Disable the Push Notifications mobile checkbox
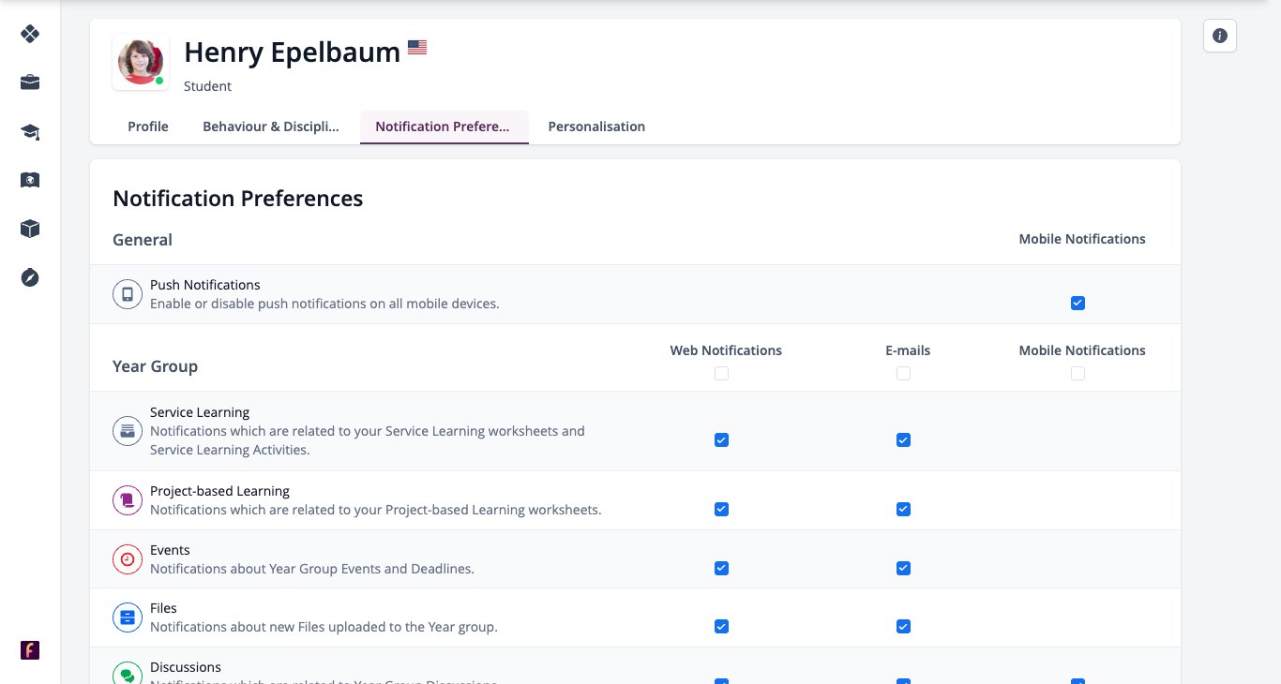The image size is (1281, 684). pyautogui.click(x=1078, y=303)
